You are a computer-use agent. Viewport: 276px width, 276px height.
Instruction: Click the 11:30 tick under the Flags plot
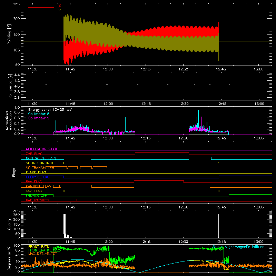[x=32, y=207]
